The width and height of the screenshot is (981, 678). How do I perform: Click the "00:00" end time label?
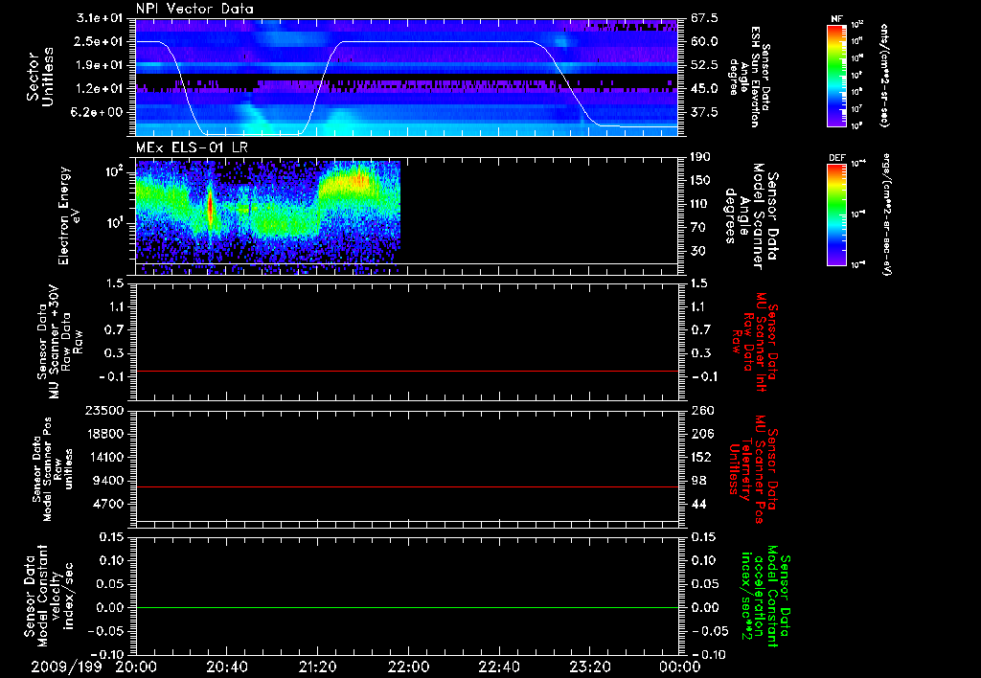coord(679,667)
